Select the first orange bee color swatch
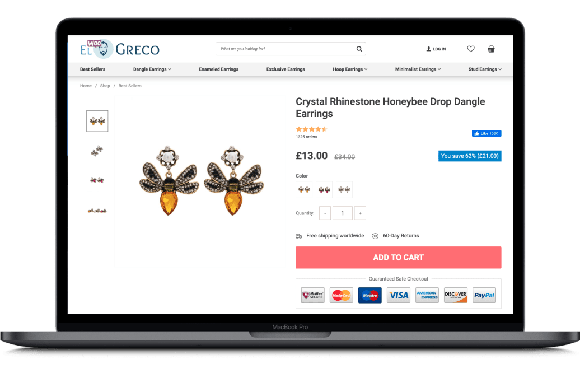 (x=304, y=189)
